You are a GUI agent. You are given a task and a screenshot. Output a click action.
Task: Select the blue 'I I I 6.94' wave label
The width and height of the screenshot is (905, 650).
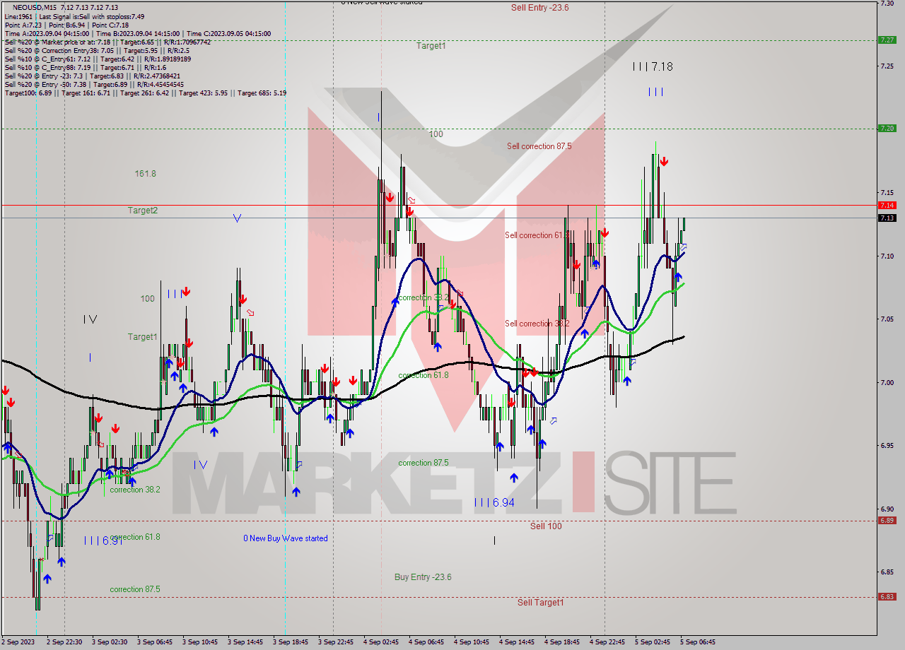pos(494,502)
